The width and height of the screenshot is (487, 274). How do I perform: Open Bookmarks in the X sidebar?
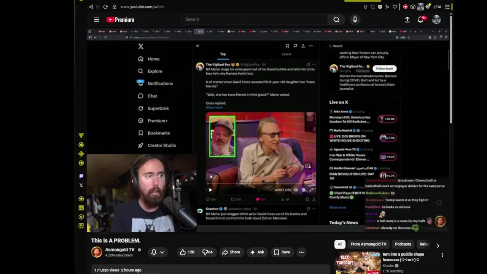click(154, 133)
